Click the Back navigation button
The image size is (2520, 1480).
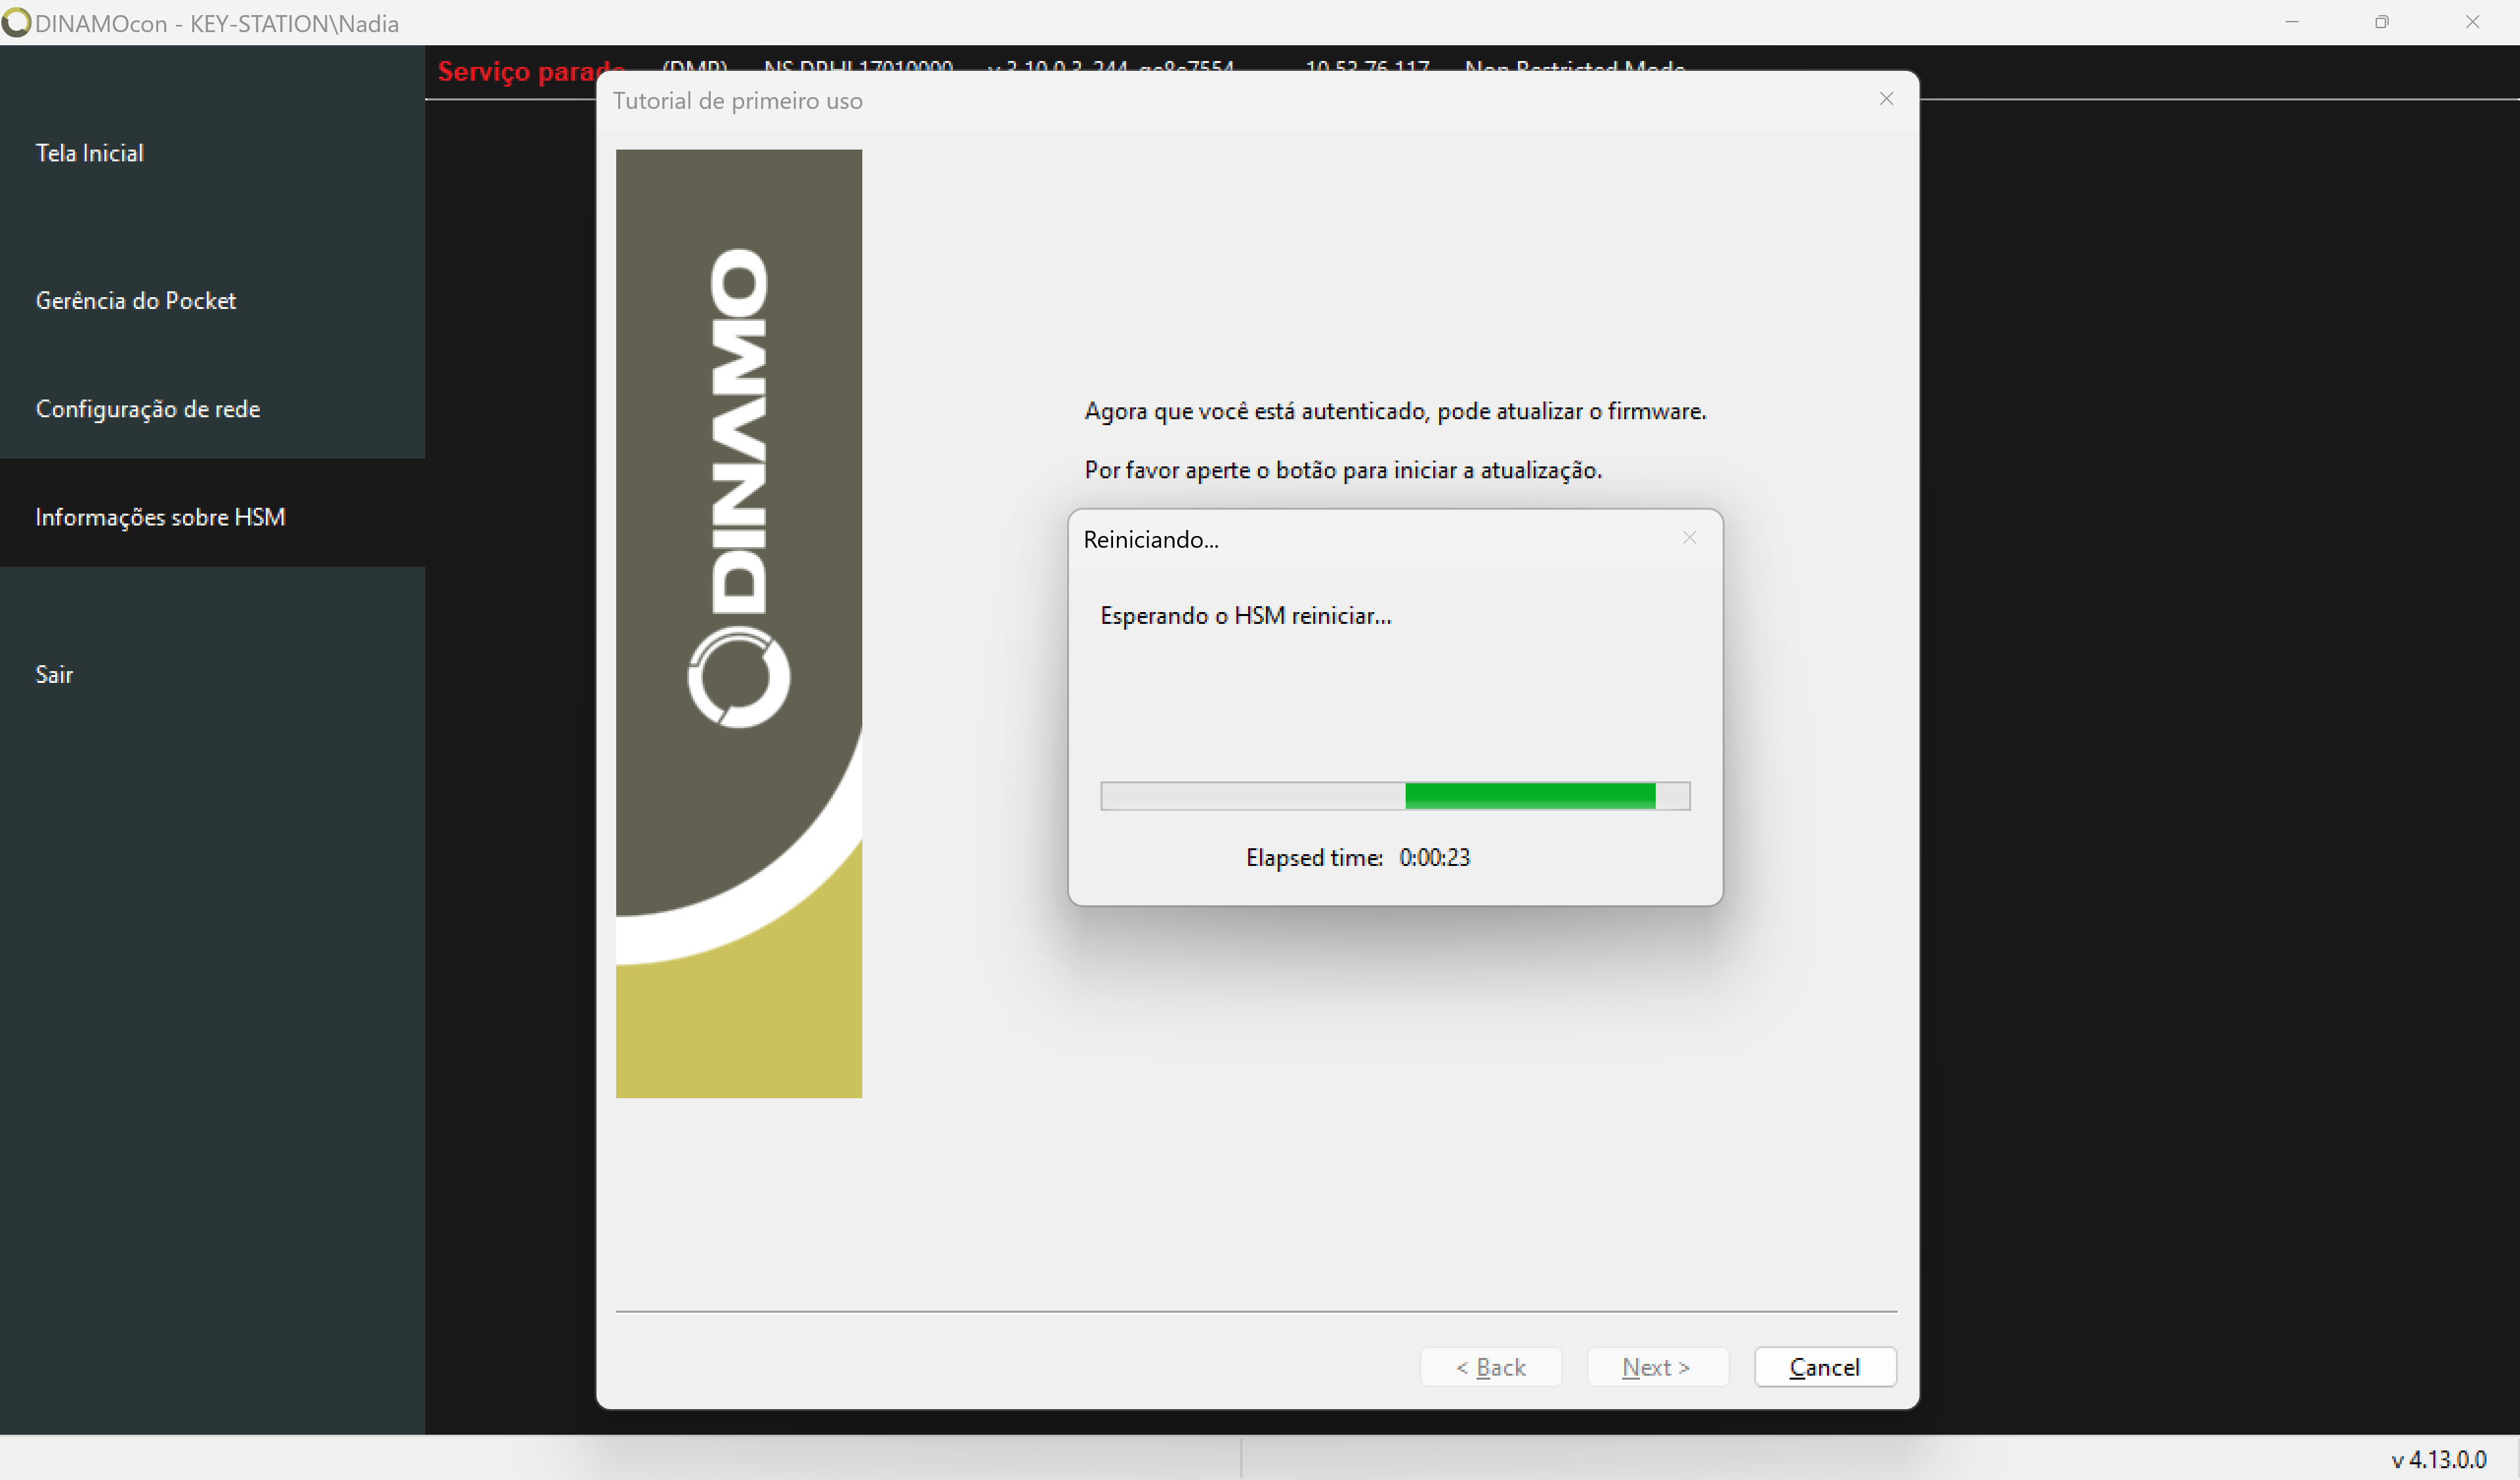pyautogui.click(x=1491, y=1365)
